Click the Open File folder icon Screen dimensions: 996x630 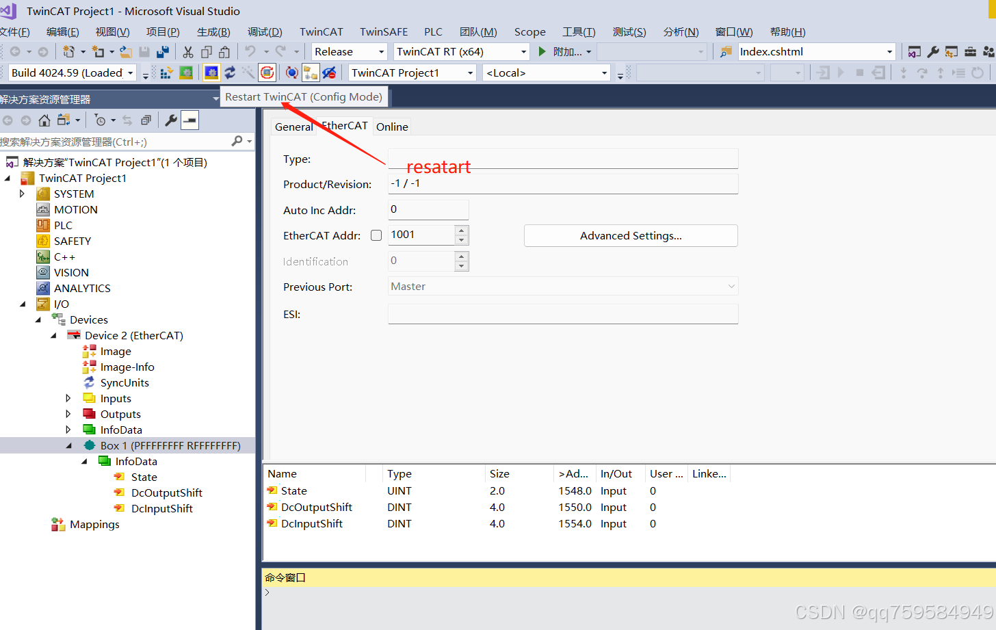[126, 51]
